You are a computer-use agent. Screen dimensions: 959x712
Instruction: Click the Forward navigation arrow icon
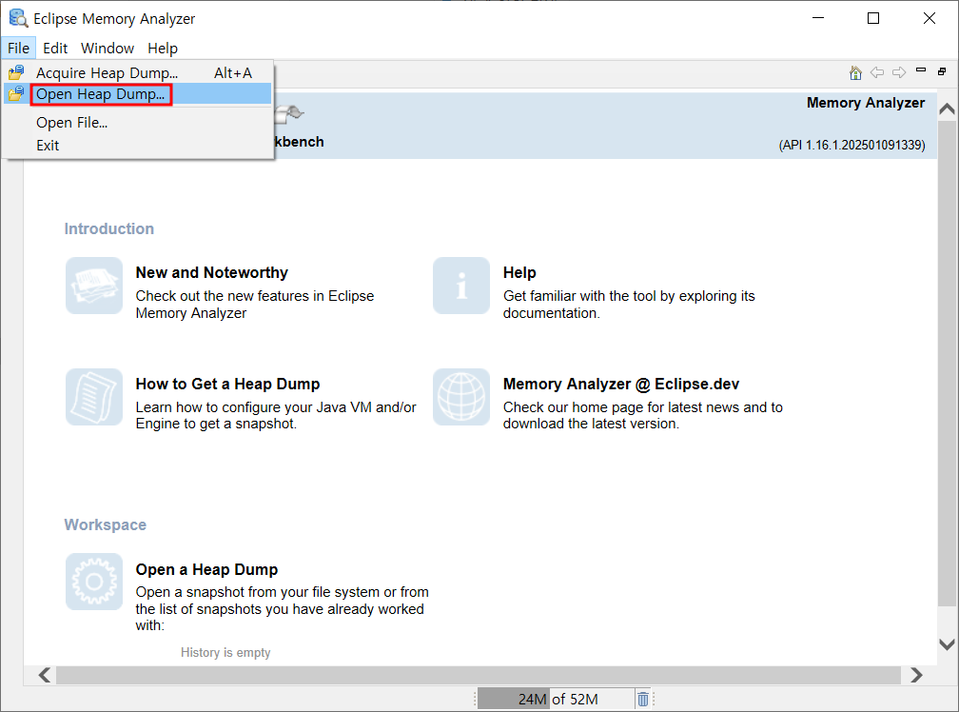[898, 71]
